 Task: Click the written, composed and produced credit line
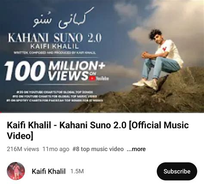click(x=55, y=53)
